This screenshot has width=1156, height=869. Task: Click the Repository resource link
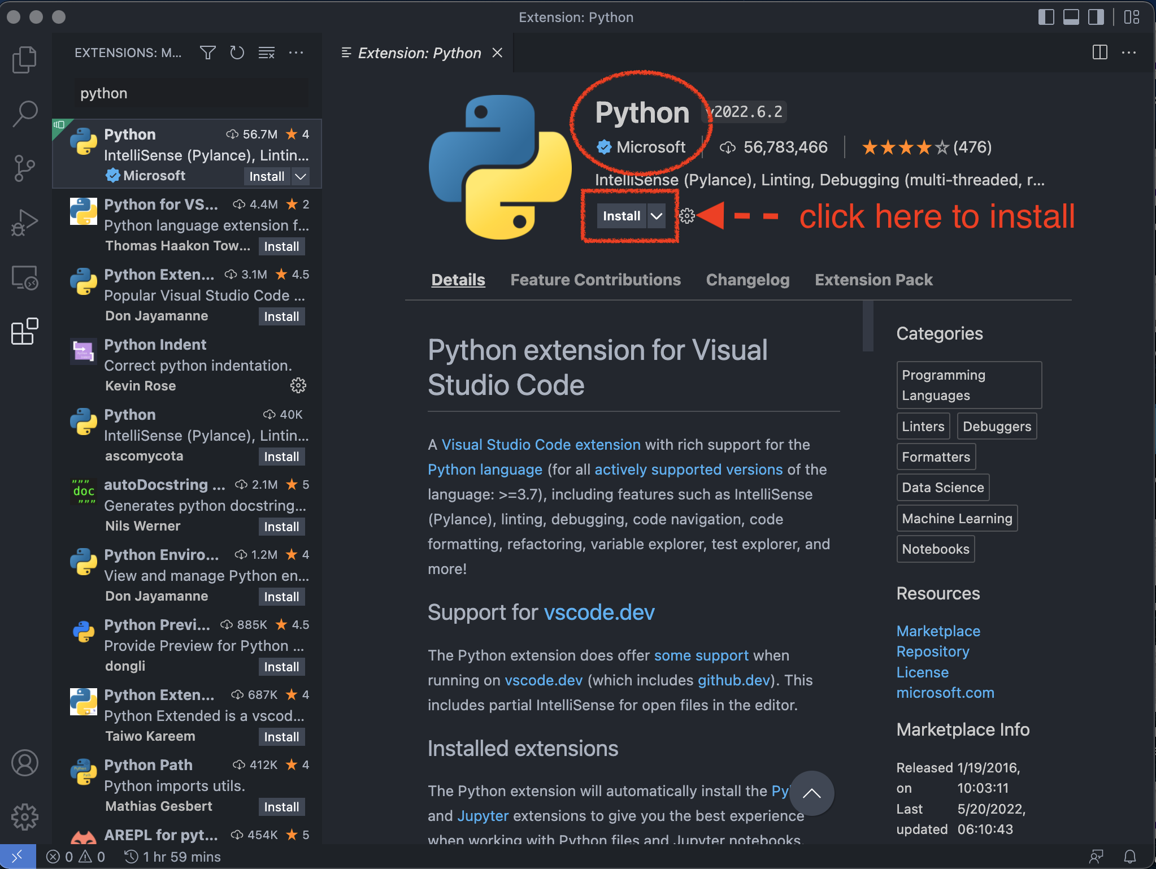(932, 651)
